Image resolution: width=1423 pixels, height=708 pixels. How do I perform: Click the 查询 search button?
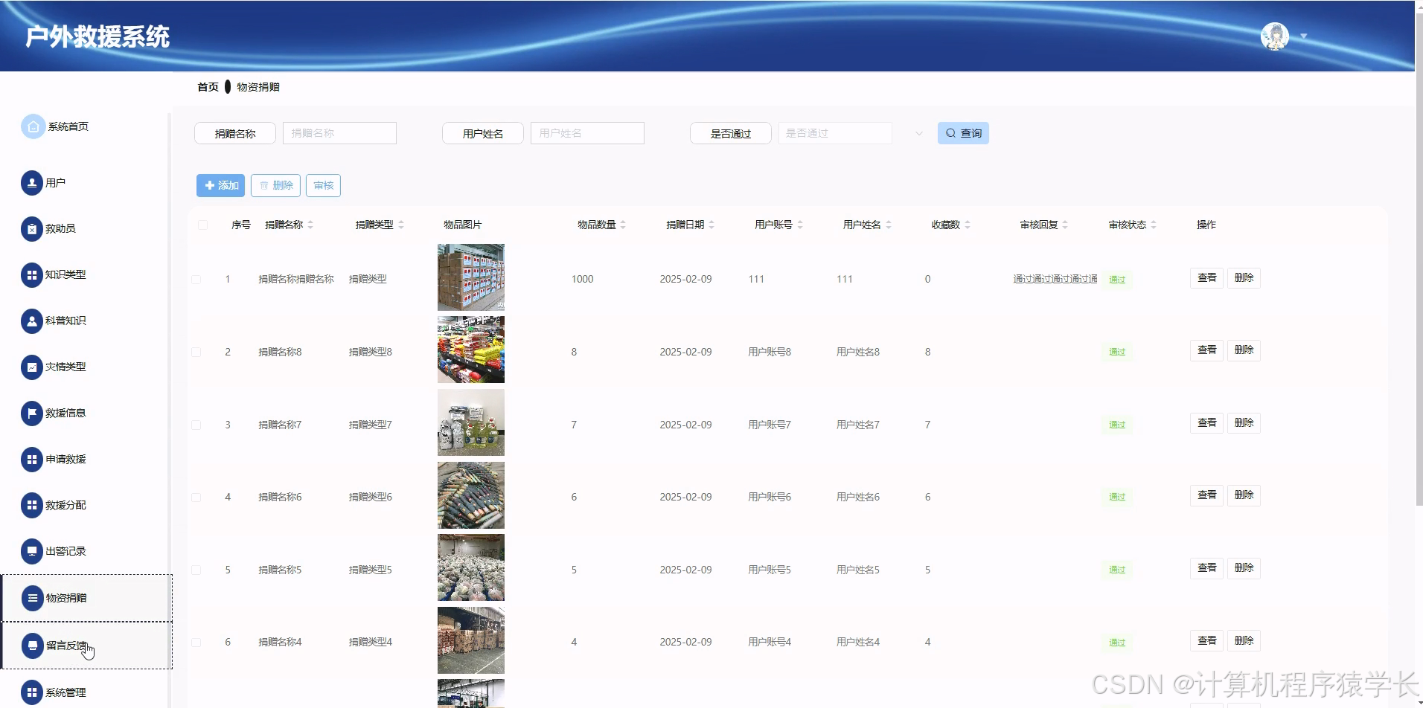[963, 133]
